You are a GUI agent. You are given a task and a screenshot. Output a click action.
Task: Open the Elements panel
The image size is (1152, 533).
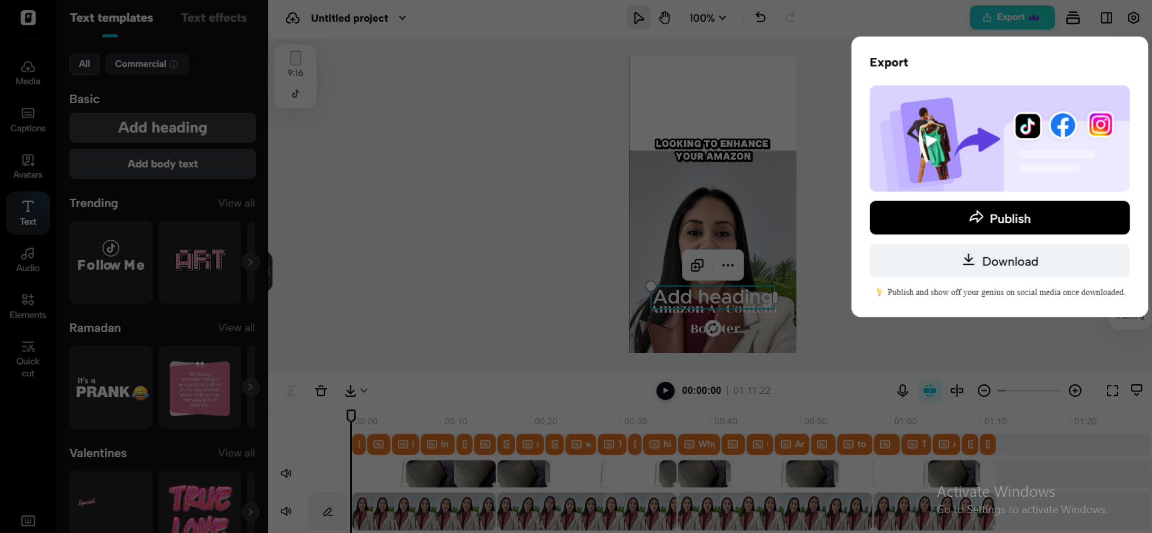(x=28, y=306)
